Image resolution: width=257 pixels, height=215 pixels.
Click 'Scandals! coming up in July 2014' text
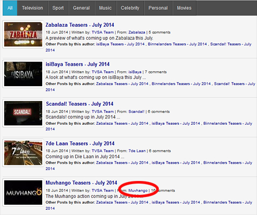tap(83, 117)
